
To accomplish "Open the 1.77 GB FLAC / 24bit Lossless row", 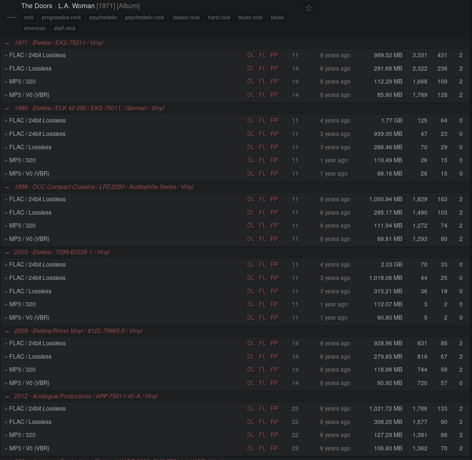I will click(37, 120).
